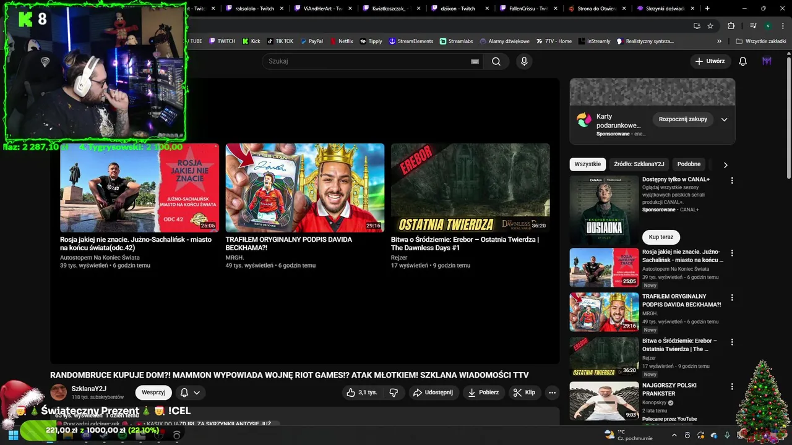Open options menu for CANAL+ sponsored ad
Viewport: 792px width, 445px height.
pyautogui.click(x=732, y=180)
